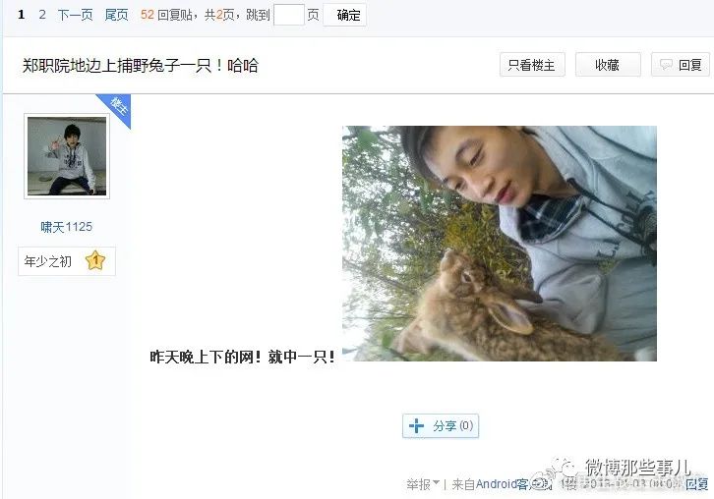This screenshot has height=499, width=714.
Task: Click the 确定 confirm button
Action: click(x=344, y=15)
